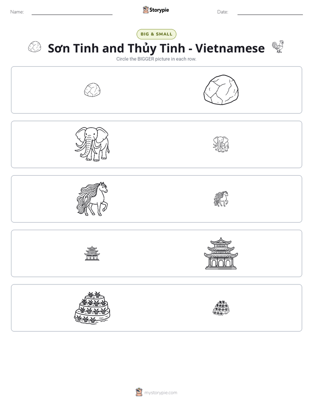313x405 pixels.
Task: Select the large terraced rice field picture
Action: pos(92,308)
